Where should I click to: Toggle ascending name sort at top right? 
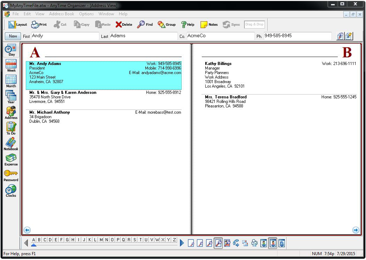point(340,36)
